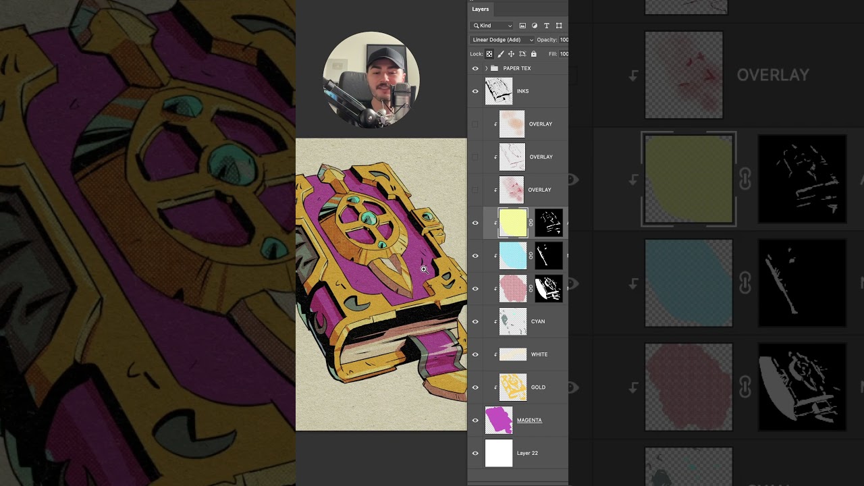Lock all padlock icon
Screen dimensions: 864x486
(x=533, y=54)
